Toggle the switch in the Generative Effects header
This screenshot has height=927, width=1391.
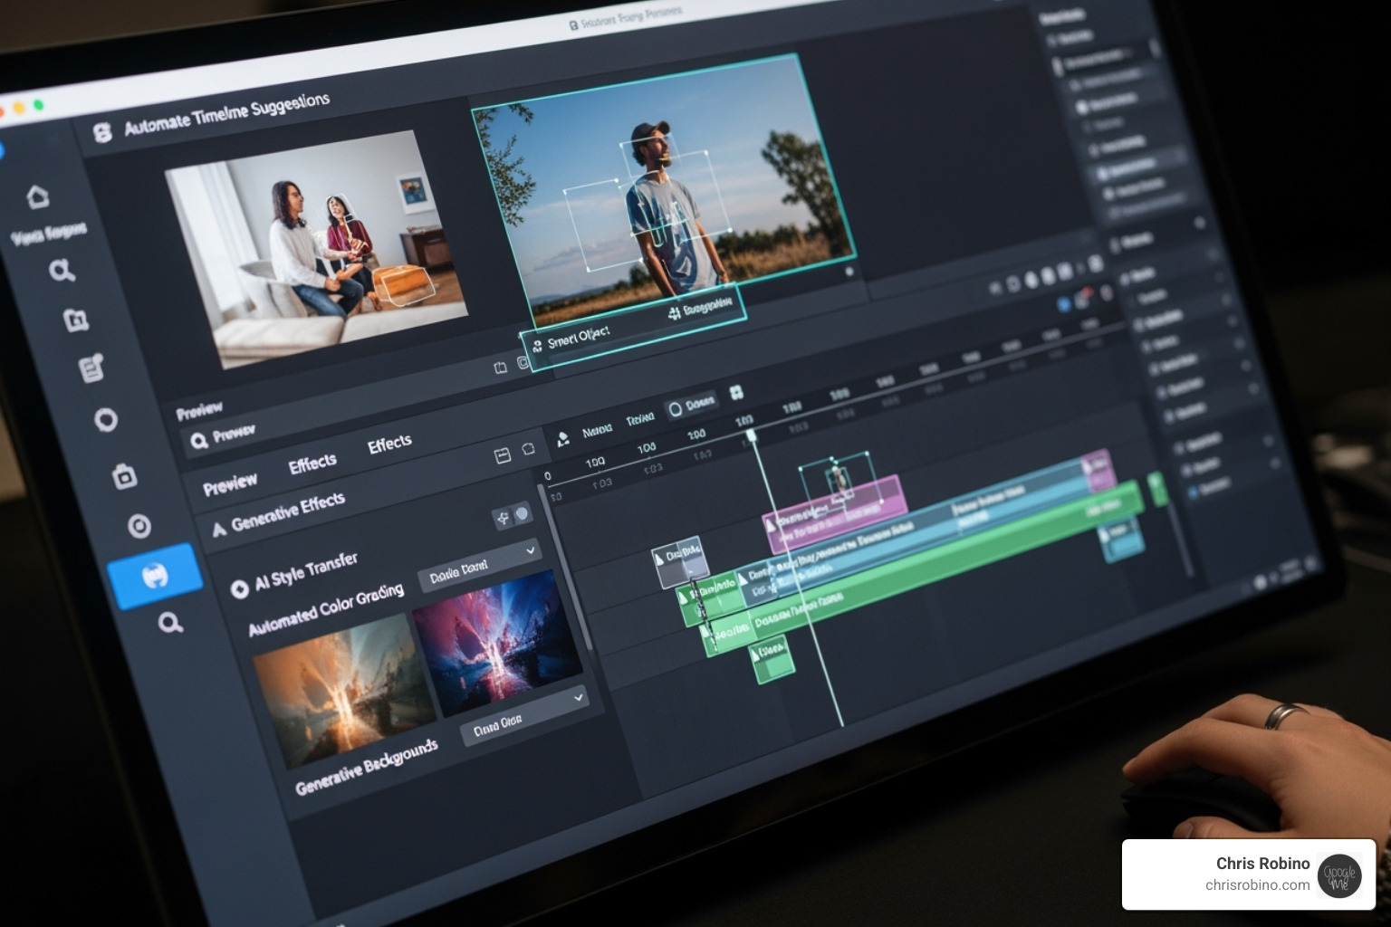(513, 516)
